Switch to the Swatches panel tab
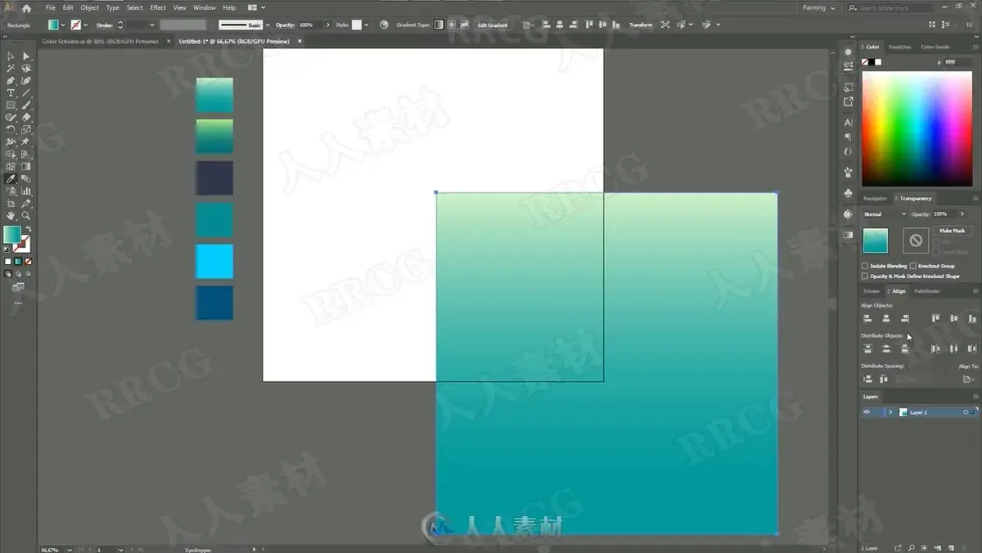The width and height of the screenshot is (982, 553). [x=899, y=47]
